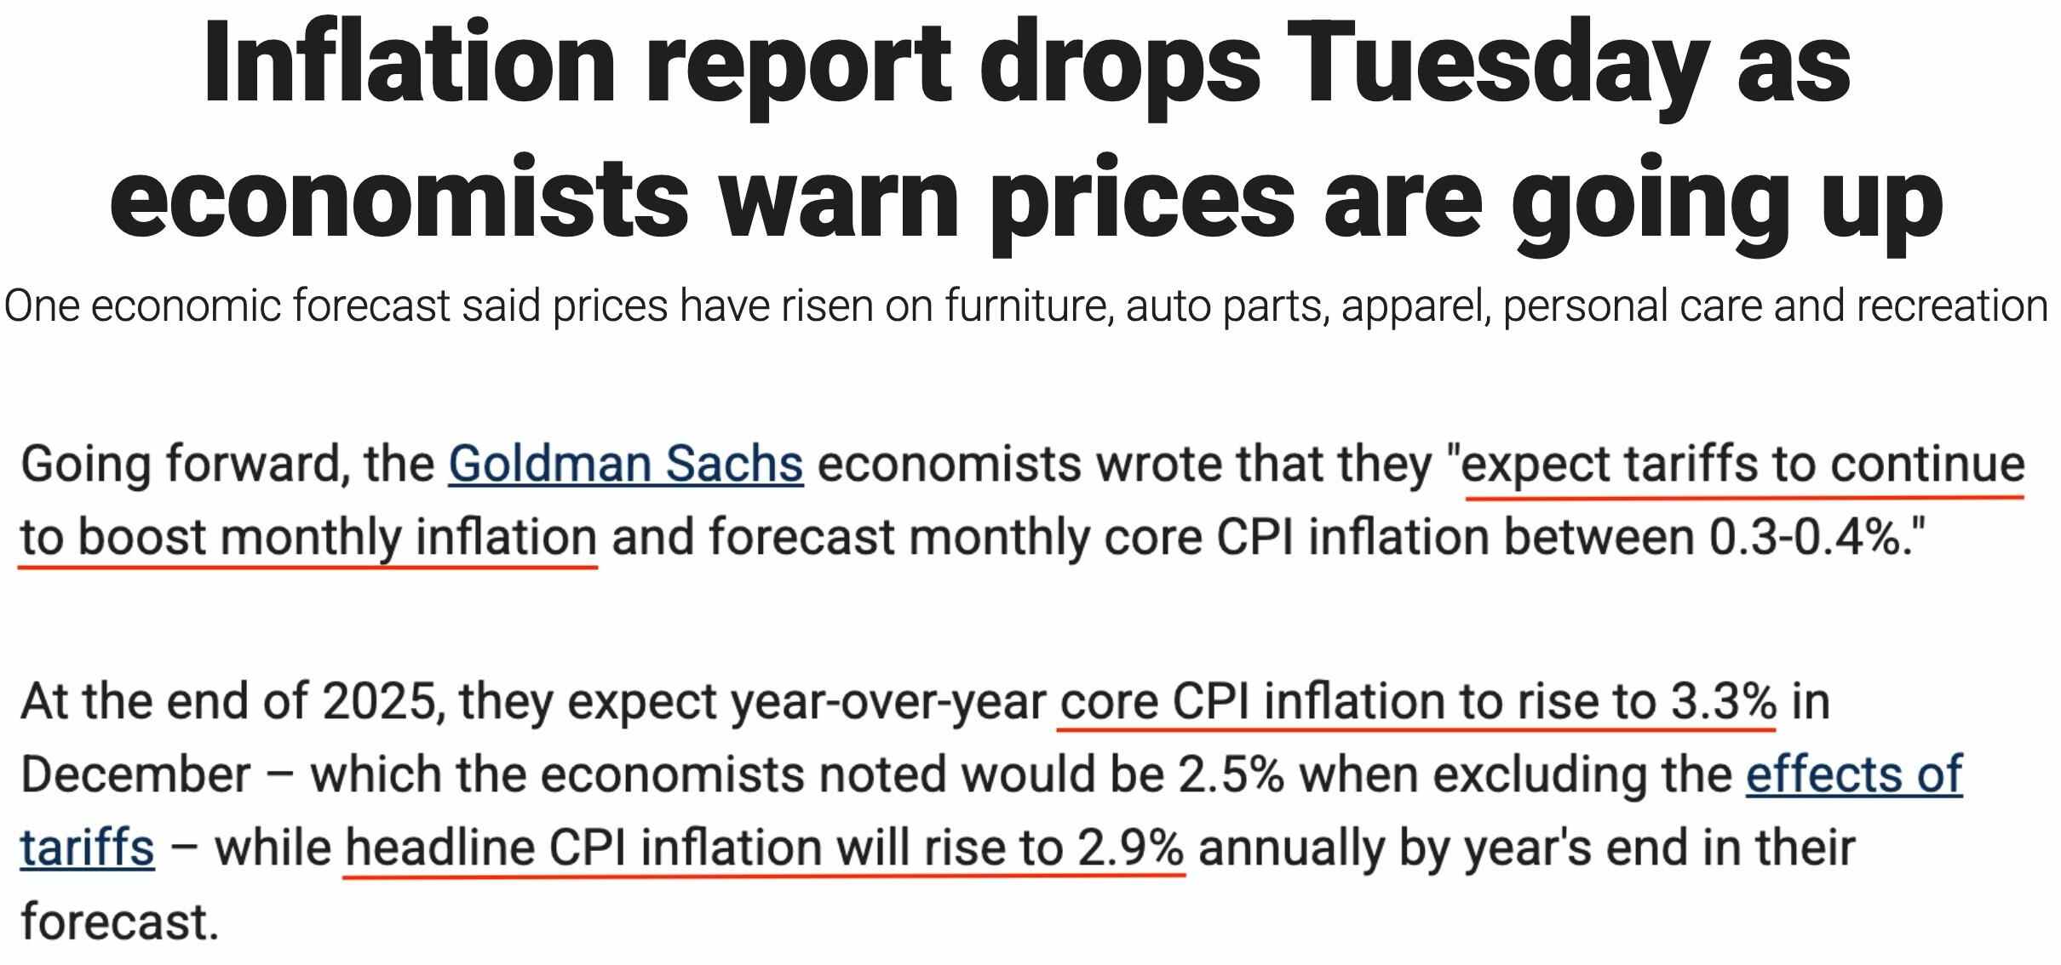Click red-underlined phrase 'expect tariffs to continue'
This screenshot has height=965, width=2061.
pos(1742,465)
